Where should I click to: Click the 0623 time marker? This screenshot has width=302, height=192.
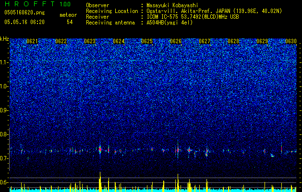(x=90, y=41)
